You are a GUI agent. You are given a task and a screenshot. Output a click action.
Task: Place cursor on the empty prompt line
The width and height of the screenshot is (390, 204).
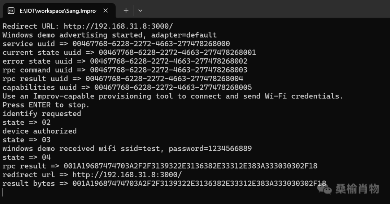tap(3, 192)
